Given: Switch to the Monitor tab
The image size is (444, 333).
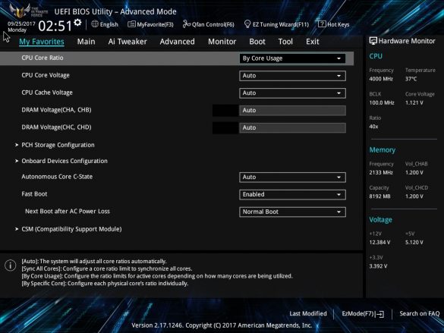Looking at the screenshot, I should [222, 42].
